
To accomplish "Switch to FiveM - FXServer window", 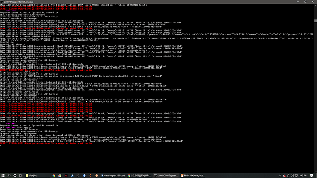I will click(192, 176).
